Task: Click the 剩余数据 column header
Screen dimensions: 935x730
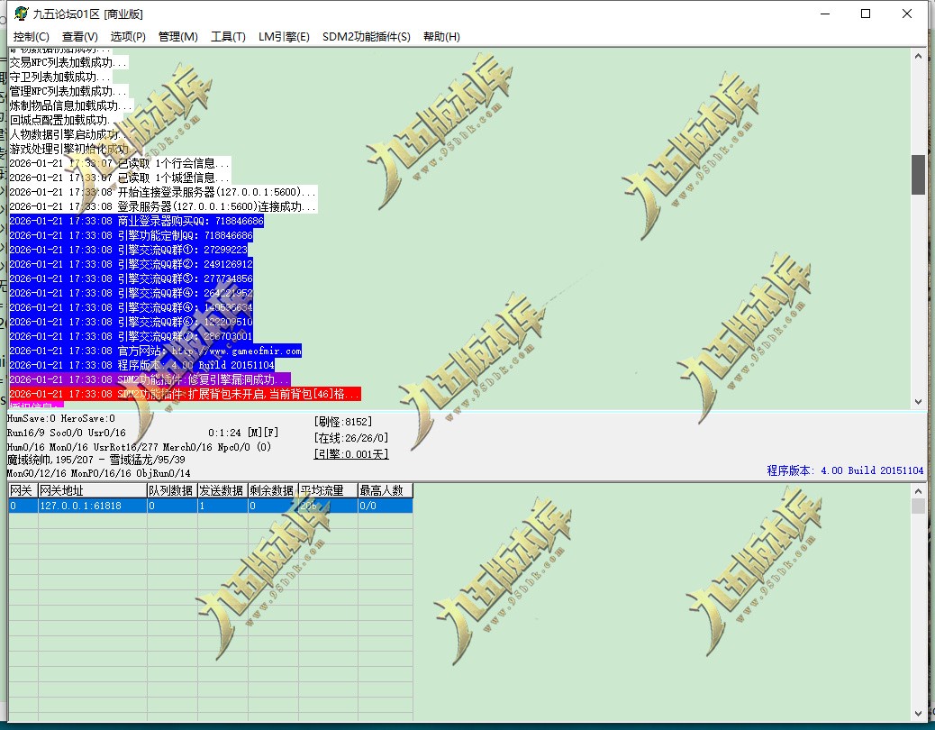Action: (273, 491)
